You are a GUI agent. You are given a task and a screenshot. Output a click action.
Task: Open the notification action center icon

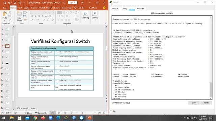click(211, 118)
